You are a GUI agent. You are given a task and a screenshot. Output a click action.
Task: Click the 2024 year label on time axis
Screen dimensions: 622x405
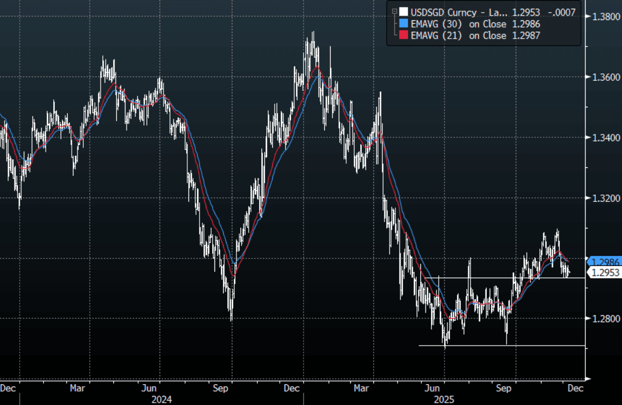[161, 399]
